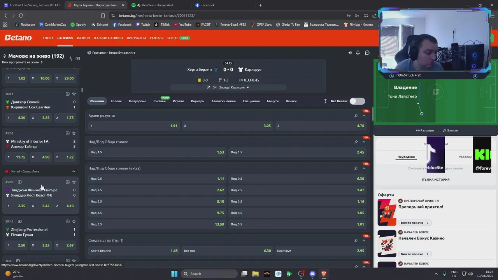Bet on draw X at 3.05
The width and height of the screenshot is (498, 280).
pyautogui.click(x=227, y=126)
